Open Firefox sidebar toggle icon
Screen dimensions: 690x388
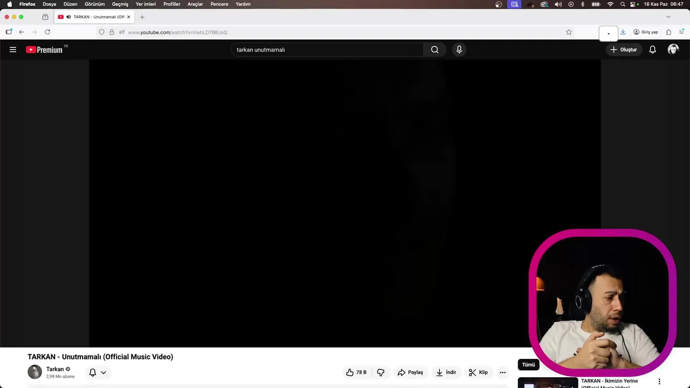9,32
